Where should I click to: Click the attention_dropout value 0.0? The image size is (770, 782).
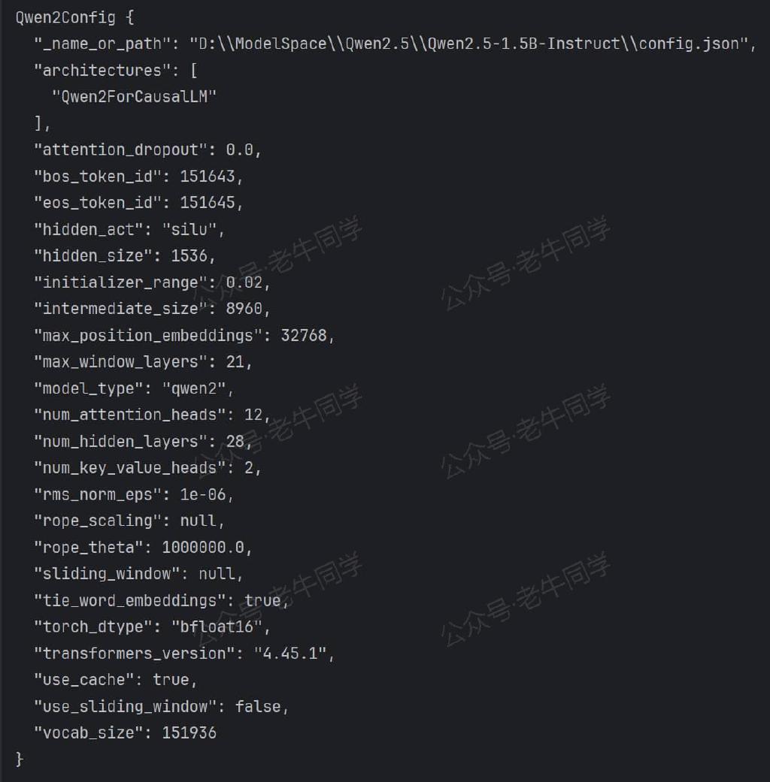[x=239, y=149]
